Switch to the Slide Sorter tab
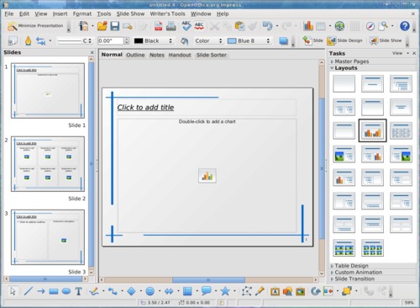The height and width of the screenshot is (308, 420). pyautogui.click(x=212, y=55)
